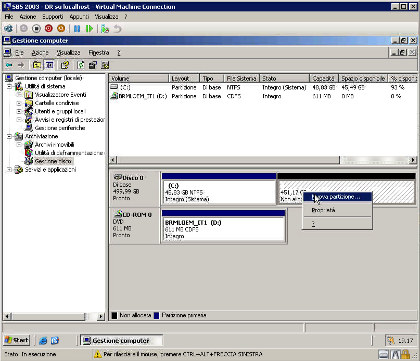Expand Avvisi e registri di prestazioni
This screenshot has width=420, height=361.
[x=19, y=120]
